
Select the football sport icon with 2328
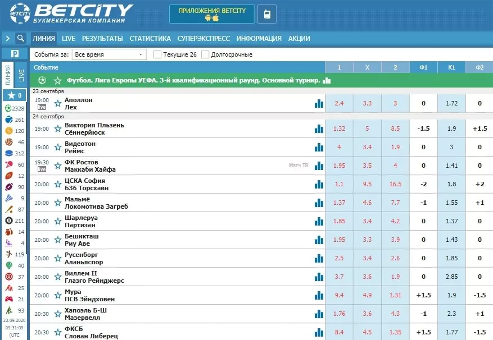coord(8,108)
